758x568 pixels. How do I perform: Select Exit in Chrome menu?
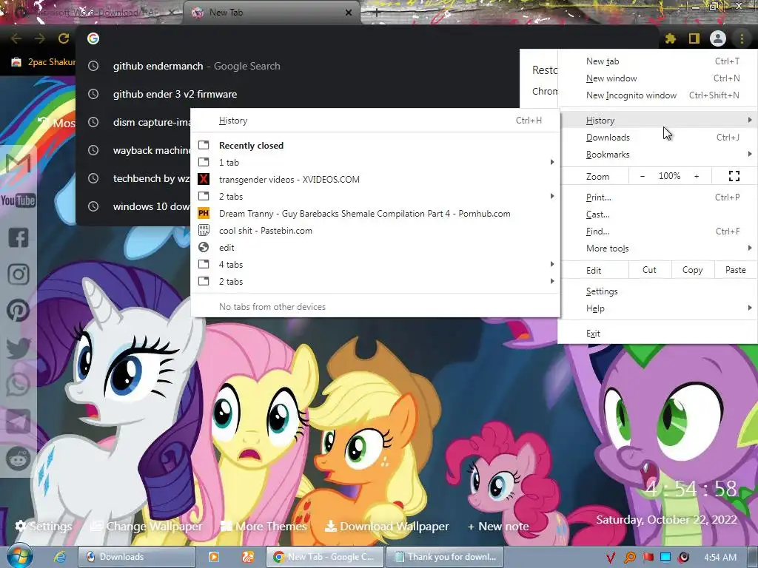(x=657, y=334)
